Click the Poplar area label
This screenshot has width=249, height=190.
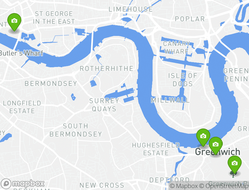[x=190, y=19]
